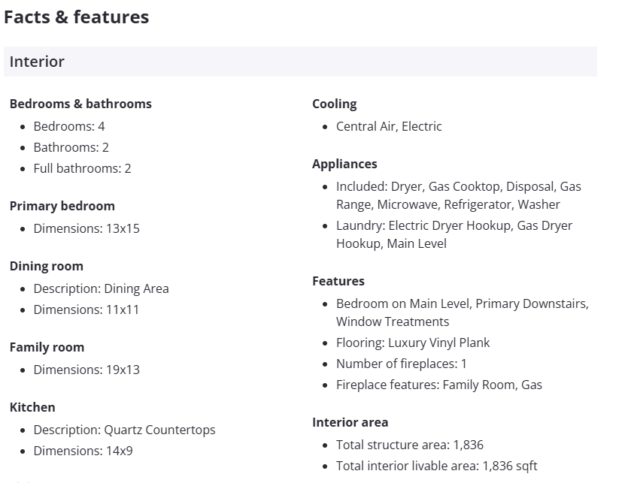
Task: Select the Quartz Countertops description
Action: [124, 430]
